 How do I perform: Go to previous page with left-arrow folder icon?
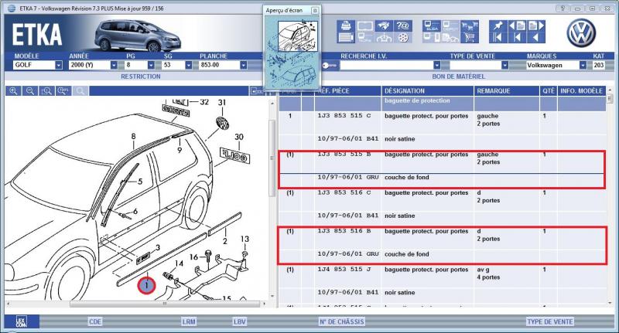pyautogui.click(x=517, y=26)
